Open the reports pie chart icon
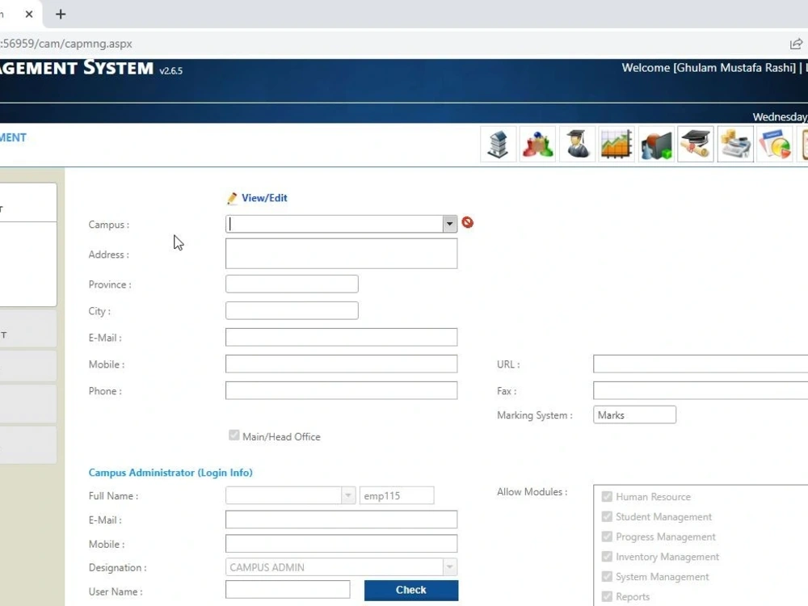The image size is (808, 606). [x=775, y=145]
